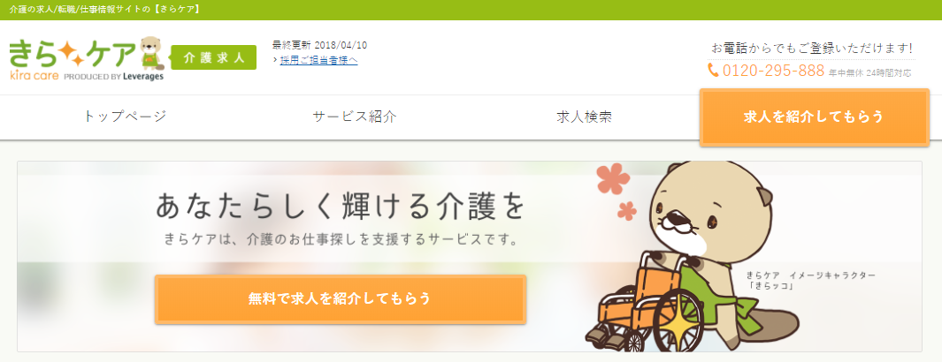Click the 介護求人 green badge

click(x=214, y=57)
